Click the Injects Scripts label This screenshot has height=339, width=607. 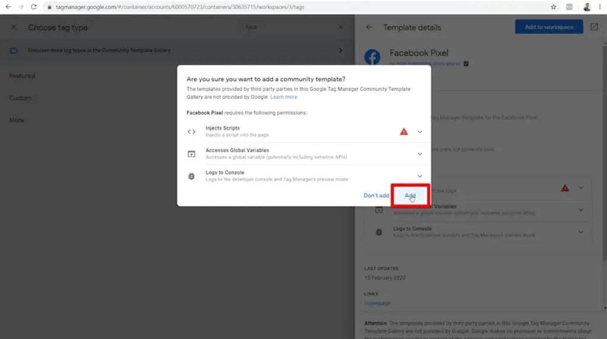point(223,128)
